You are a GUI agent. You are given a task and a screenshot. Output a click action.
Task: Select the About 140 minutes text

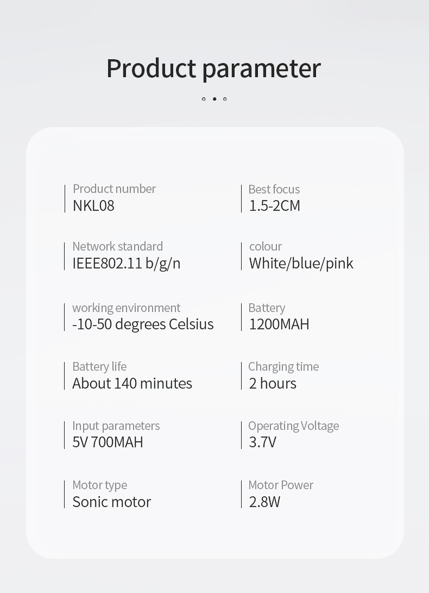[x=133, y=384]
